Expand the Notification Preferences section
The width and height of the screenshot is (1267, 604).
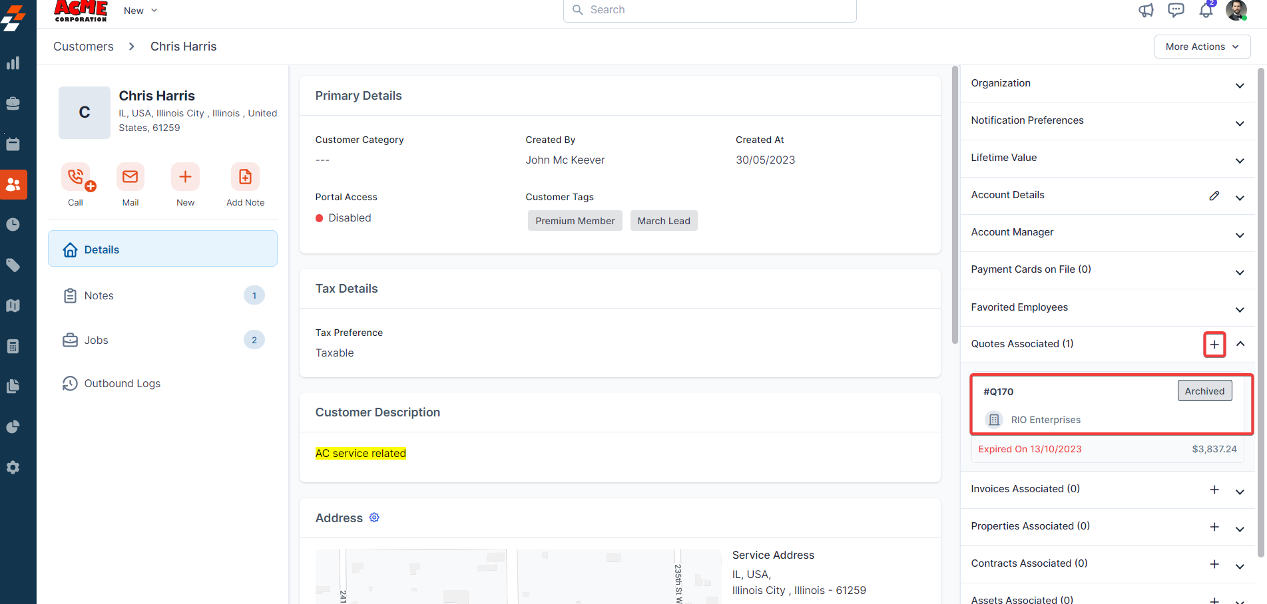pos(1240,123)
